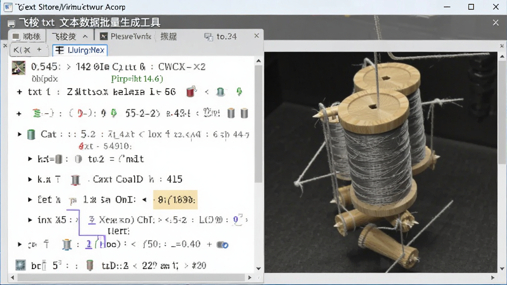Click the list panel scroll right arrow
The width and height of the screenshot is (507, 285).
click(x=250, y=278)
